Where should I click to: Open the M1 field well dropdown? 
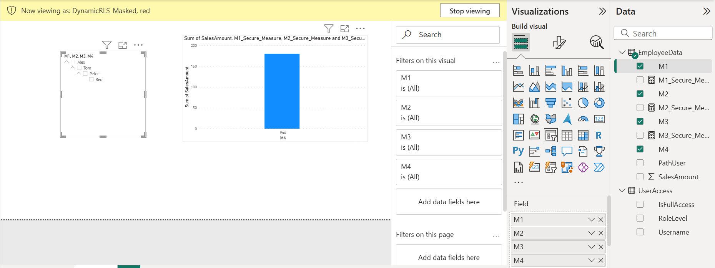tap(592, 220)
